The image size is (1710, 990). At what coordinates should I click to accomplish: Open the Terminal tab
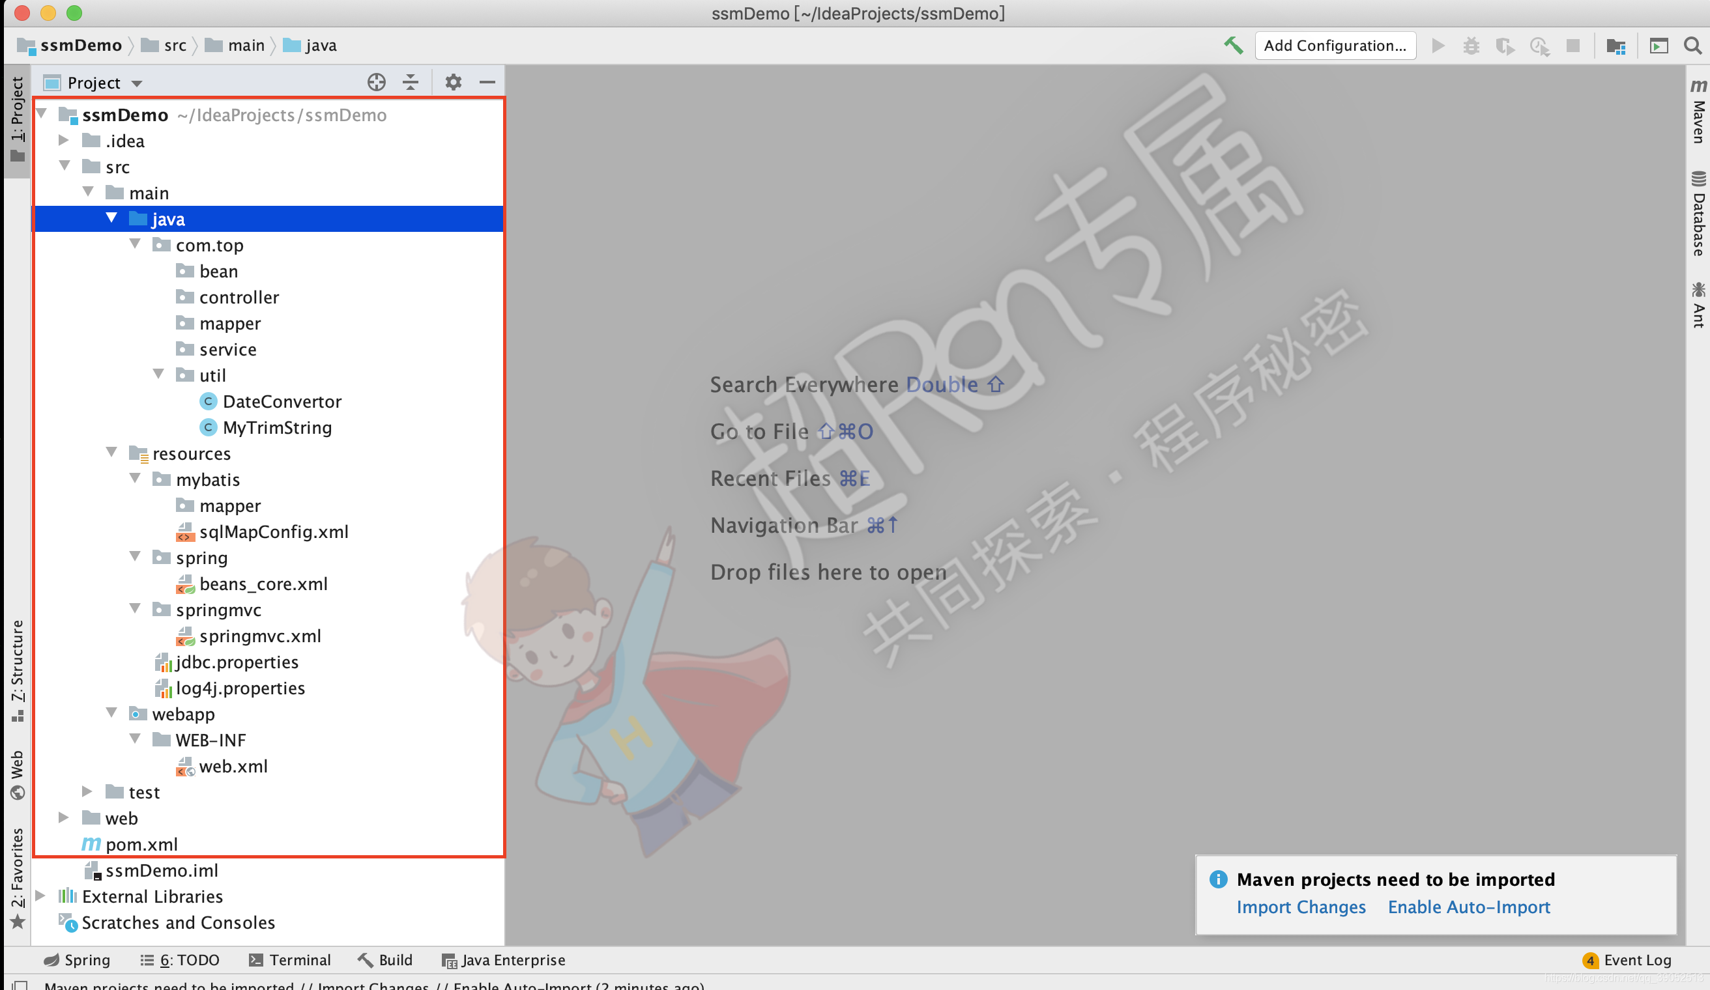click(290, 960)
